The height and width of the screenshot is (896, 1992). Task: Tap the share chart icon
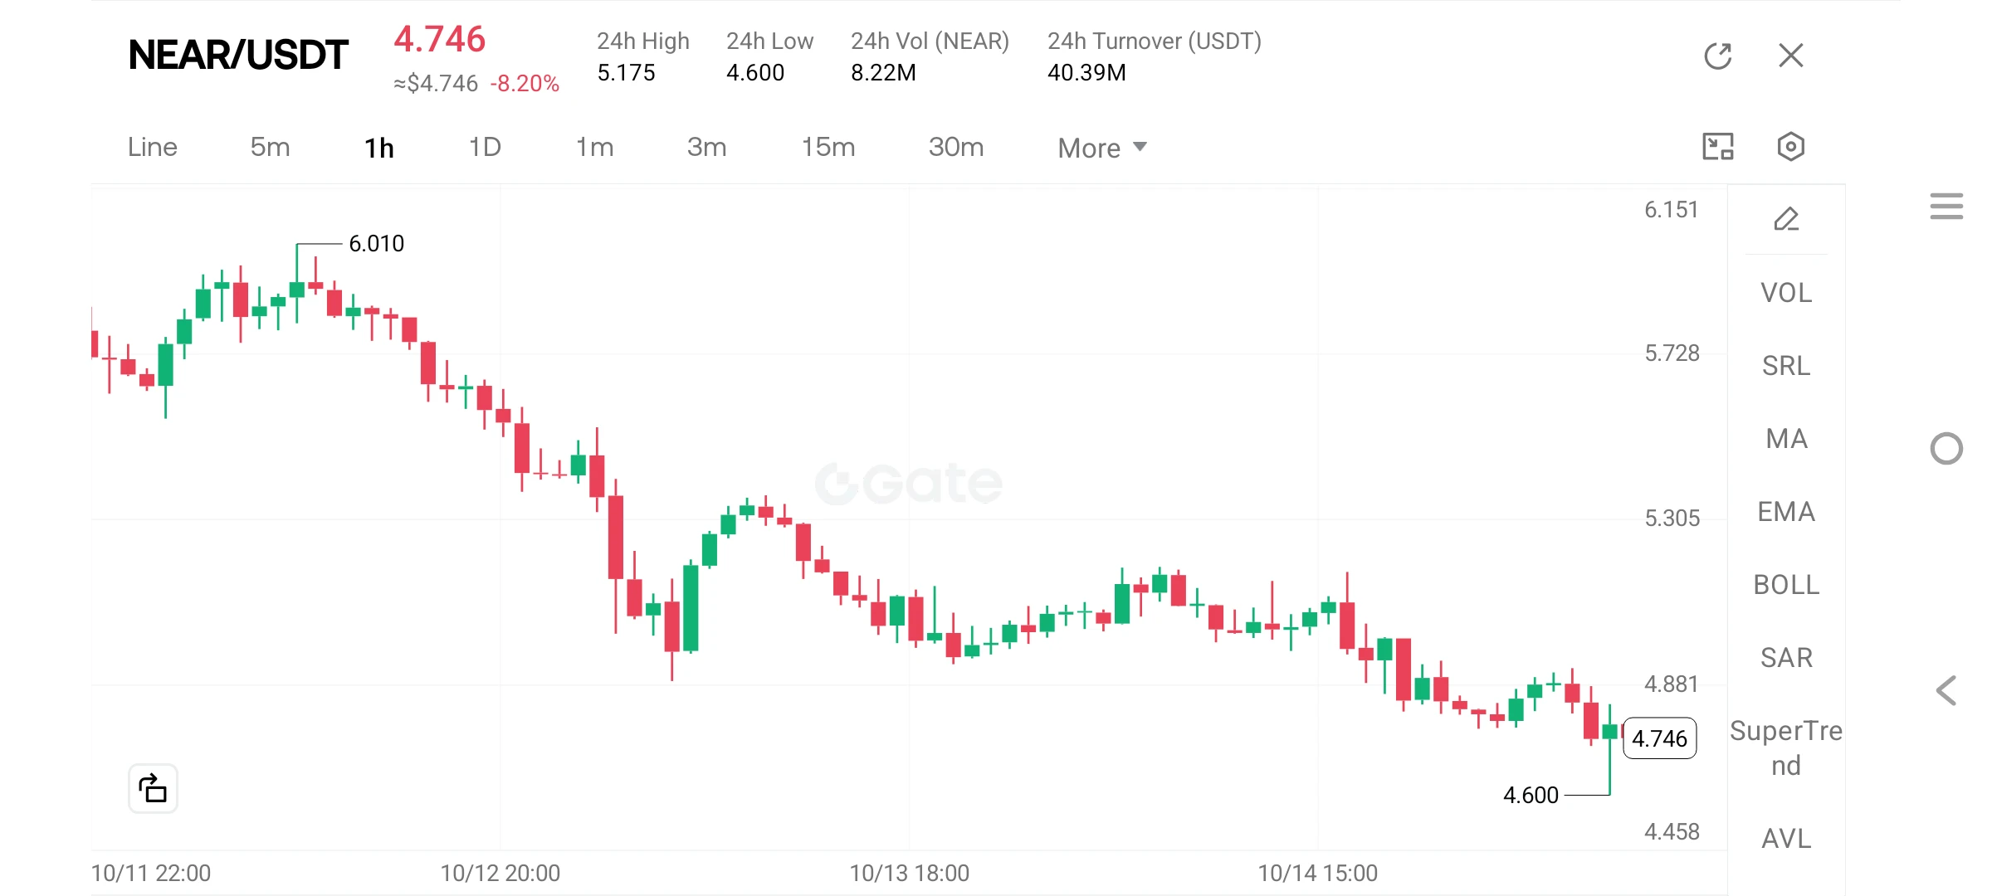click(x=153, y=788)
